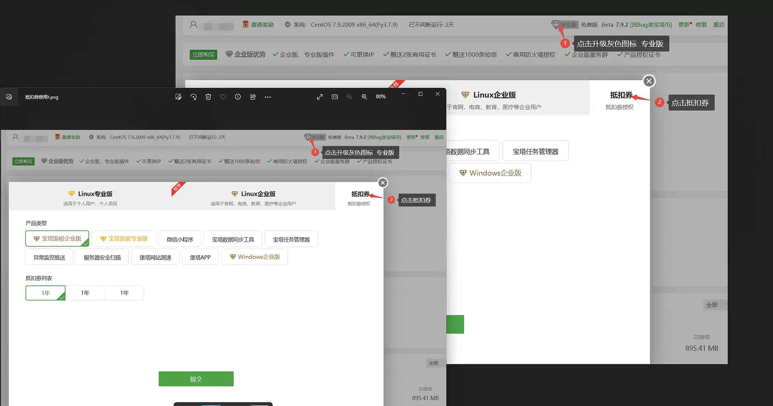The image size is (773, 406).
Task: Click the file name 抵扣券使用1.png in the title bar
Action: [x=42, y=97]
